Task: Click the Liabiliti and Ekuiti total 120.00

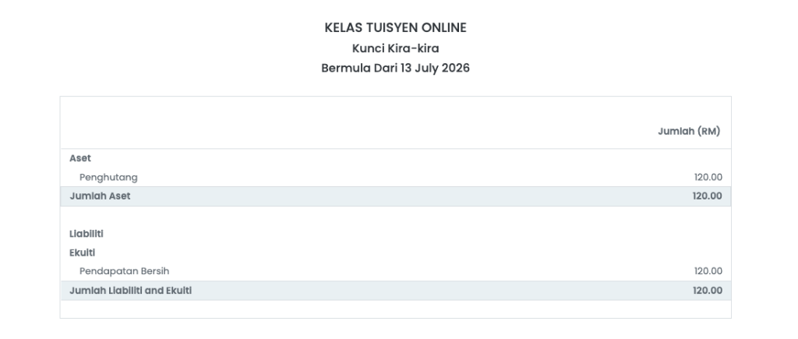Action: [x=707, y=291]
